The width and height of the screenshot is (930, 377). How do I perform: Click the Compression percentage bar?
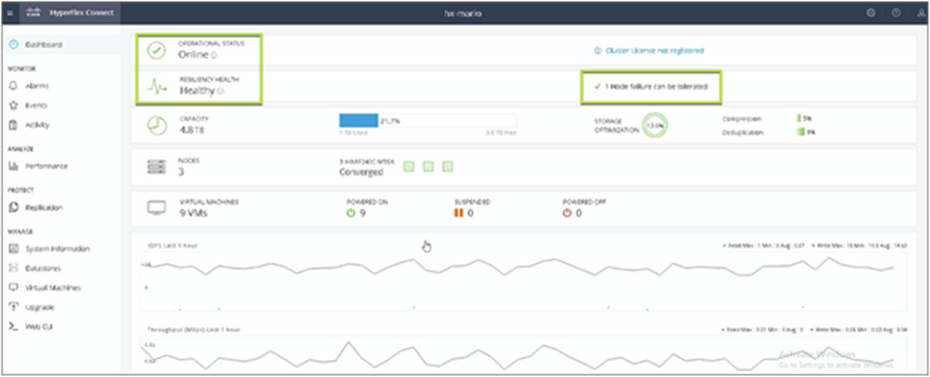click(799, 119)
